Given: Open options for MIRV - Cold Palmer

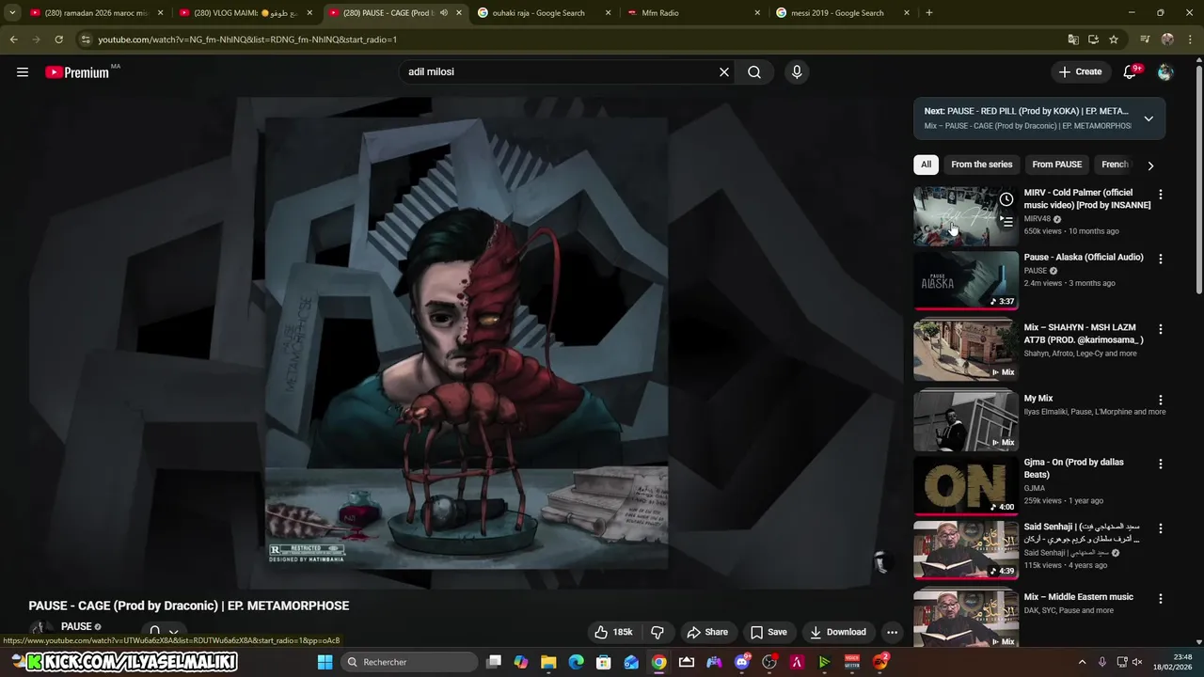Looking at the screenshot, I should pos(1160,195).
